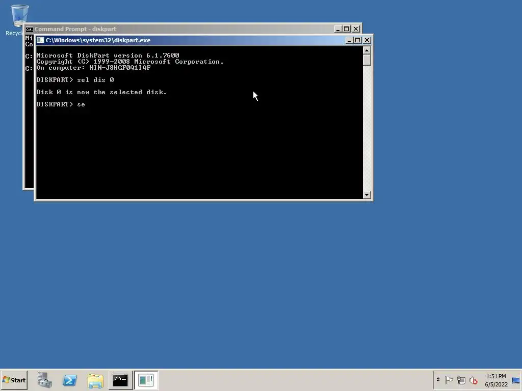Click the muted volume tray icon

(x=473, y=380)
